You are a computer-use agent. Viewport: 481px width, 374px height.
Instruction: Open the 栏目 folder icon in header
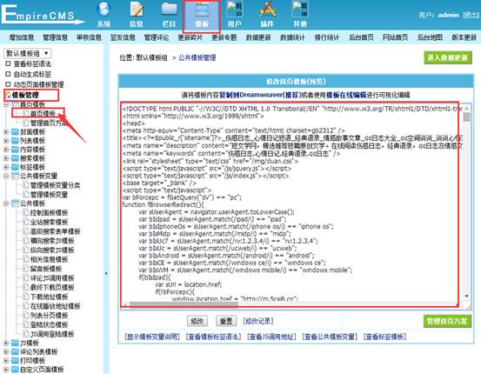[169, 14]
